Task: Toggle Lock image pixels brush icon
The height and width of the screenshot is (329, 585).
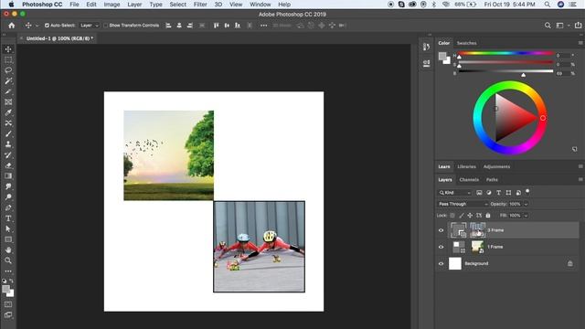Action: pos(461,216)
